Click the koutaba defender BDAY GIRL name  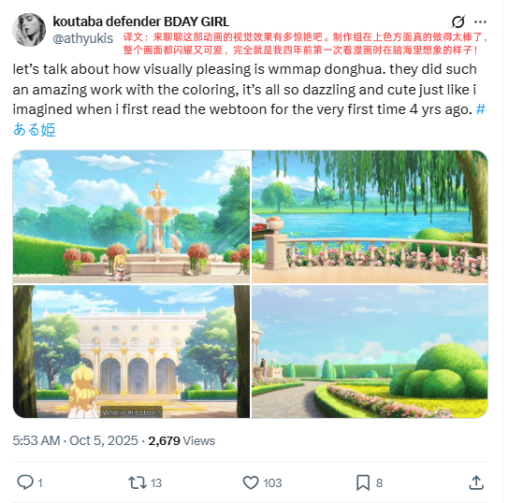141,22
